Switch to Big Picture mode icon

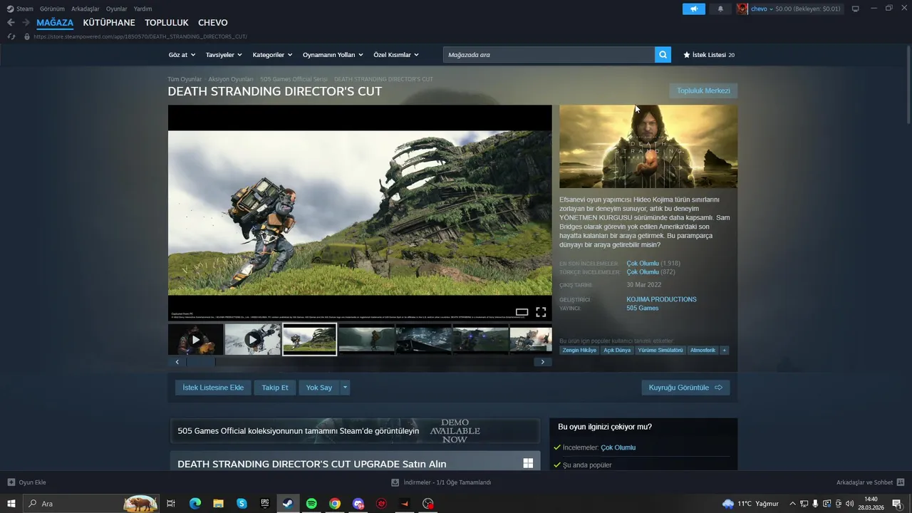click(856, 9)
